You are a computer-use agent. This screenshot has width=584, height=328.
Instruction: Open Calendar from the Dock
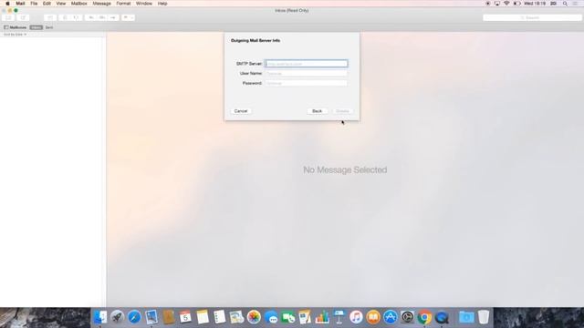[185, 317]
